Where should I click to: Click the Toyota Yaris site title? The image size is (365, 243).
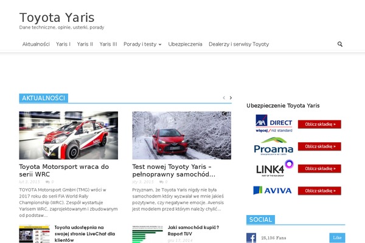[57, 18]
